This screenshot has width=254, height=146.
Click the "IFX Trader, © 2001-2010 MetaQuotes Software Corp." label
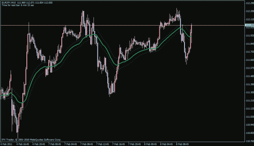click(31, 140)
